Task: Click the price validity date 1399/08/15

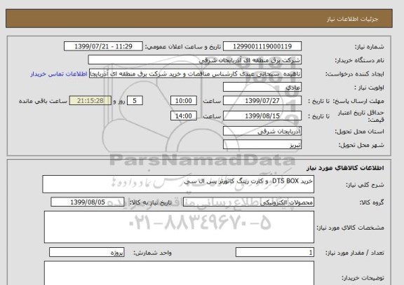Action: [262, 116]
